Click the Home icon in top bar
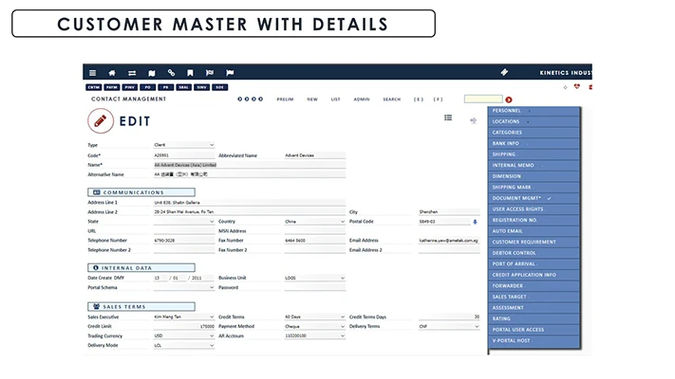This screenshot has height=379, width=675. (112, 73)
